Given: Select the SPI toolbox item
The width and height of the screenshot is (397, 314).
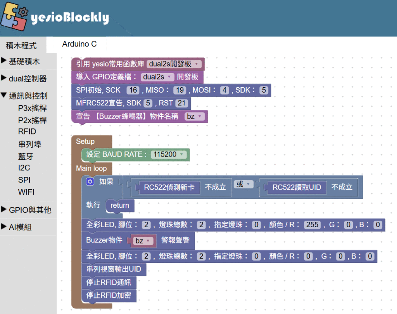Looking at the screenshot, I should (x=24, y=180).
